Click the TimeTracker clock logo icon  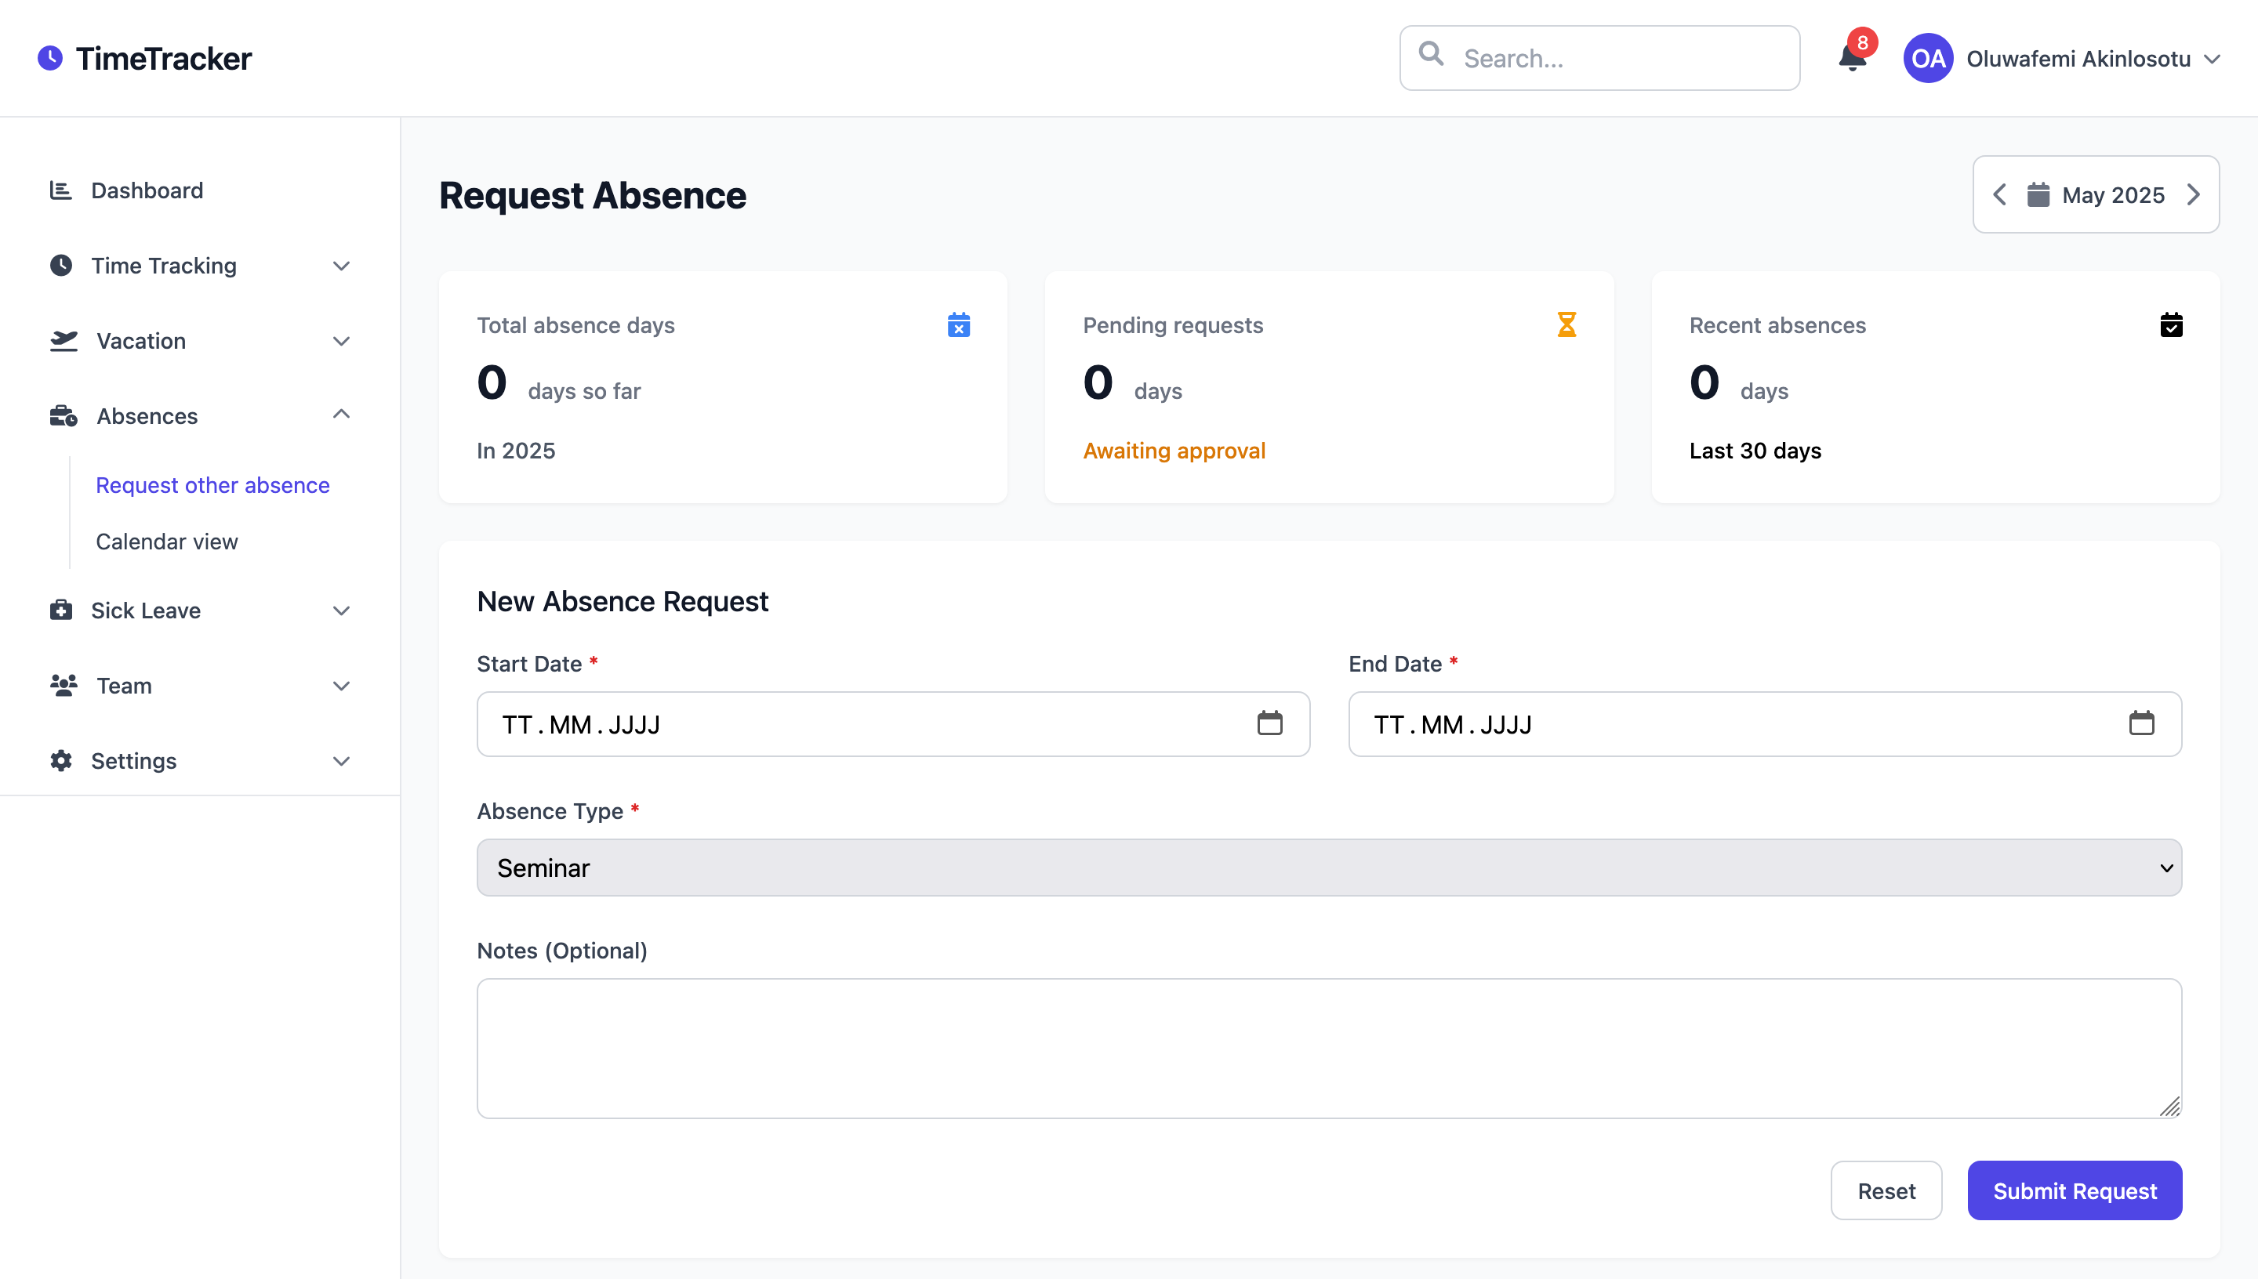[50, 58]
